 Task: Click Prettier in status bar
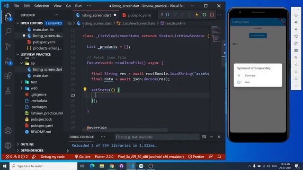pyautogui.click(x=196, y=157)
